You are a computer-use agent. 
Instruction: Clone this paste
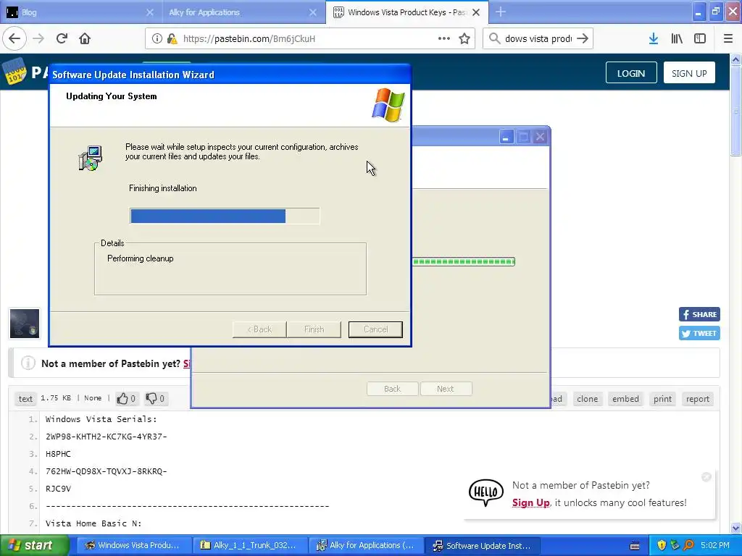point(587,399)
